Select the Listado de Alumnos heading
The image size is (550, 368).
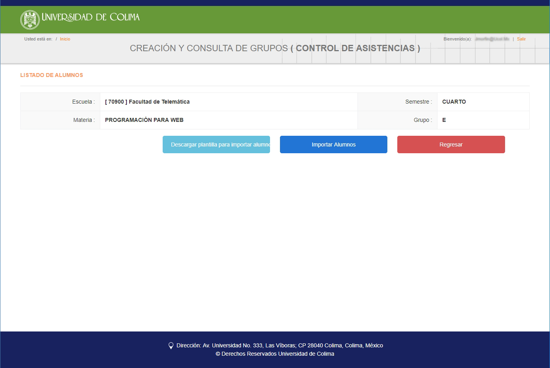[x=52, y=75]
